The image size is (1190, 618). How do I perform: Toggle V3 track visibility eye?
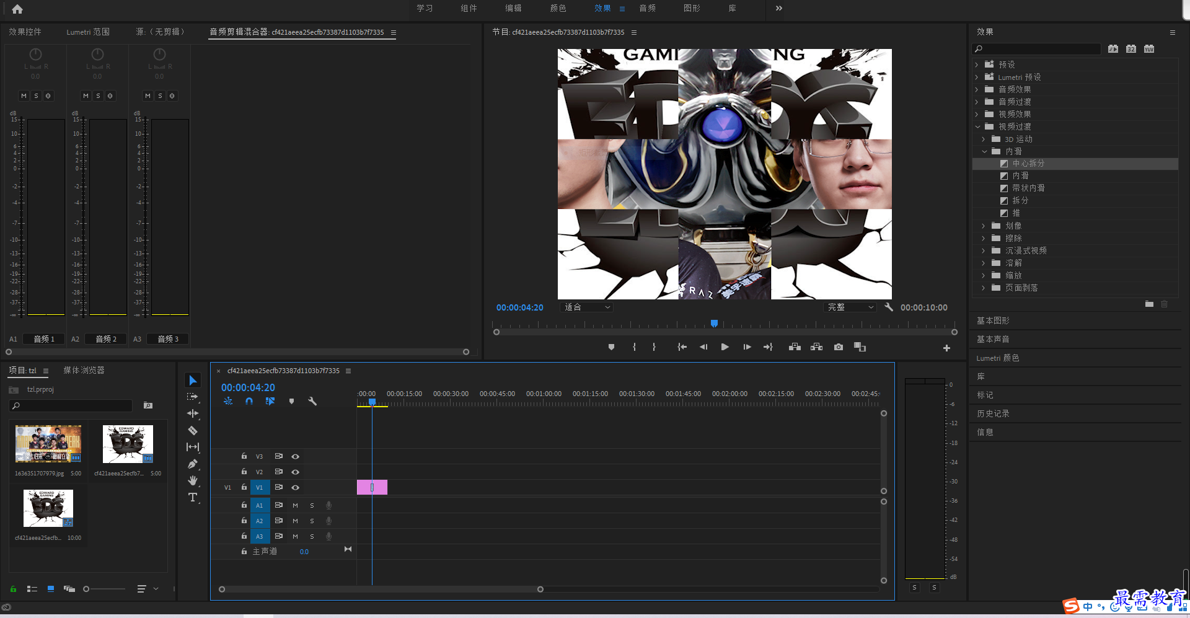(x=296, y=456)
